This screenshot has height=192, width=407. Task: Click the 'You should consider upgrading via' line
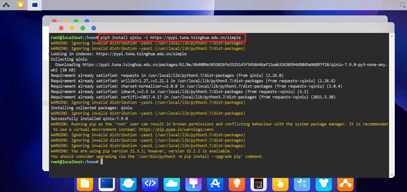tap(157, 157)
